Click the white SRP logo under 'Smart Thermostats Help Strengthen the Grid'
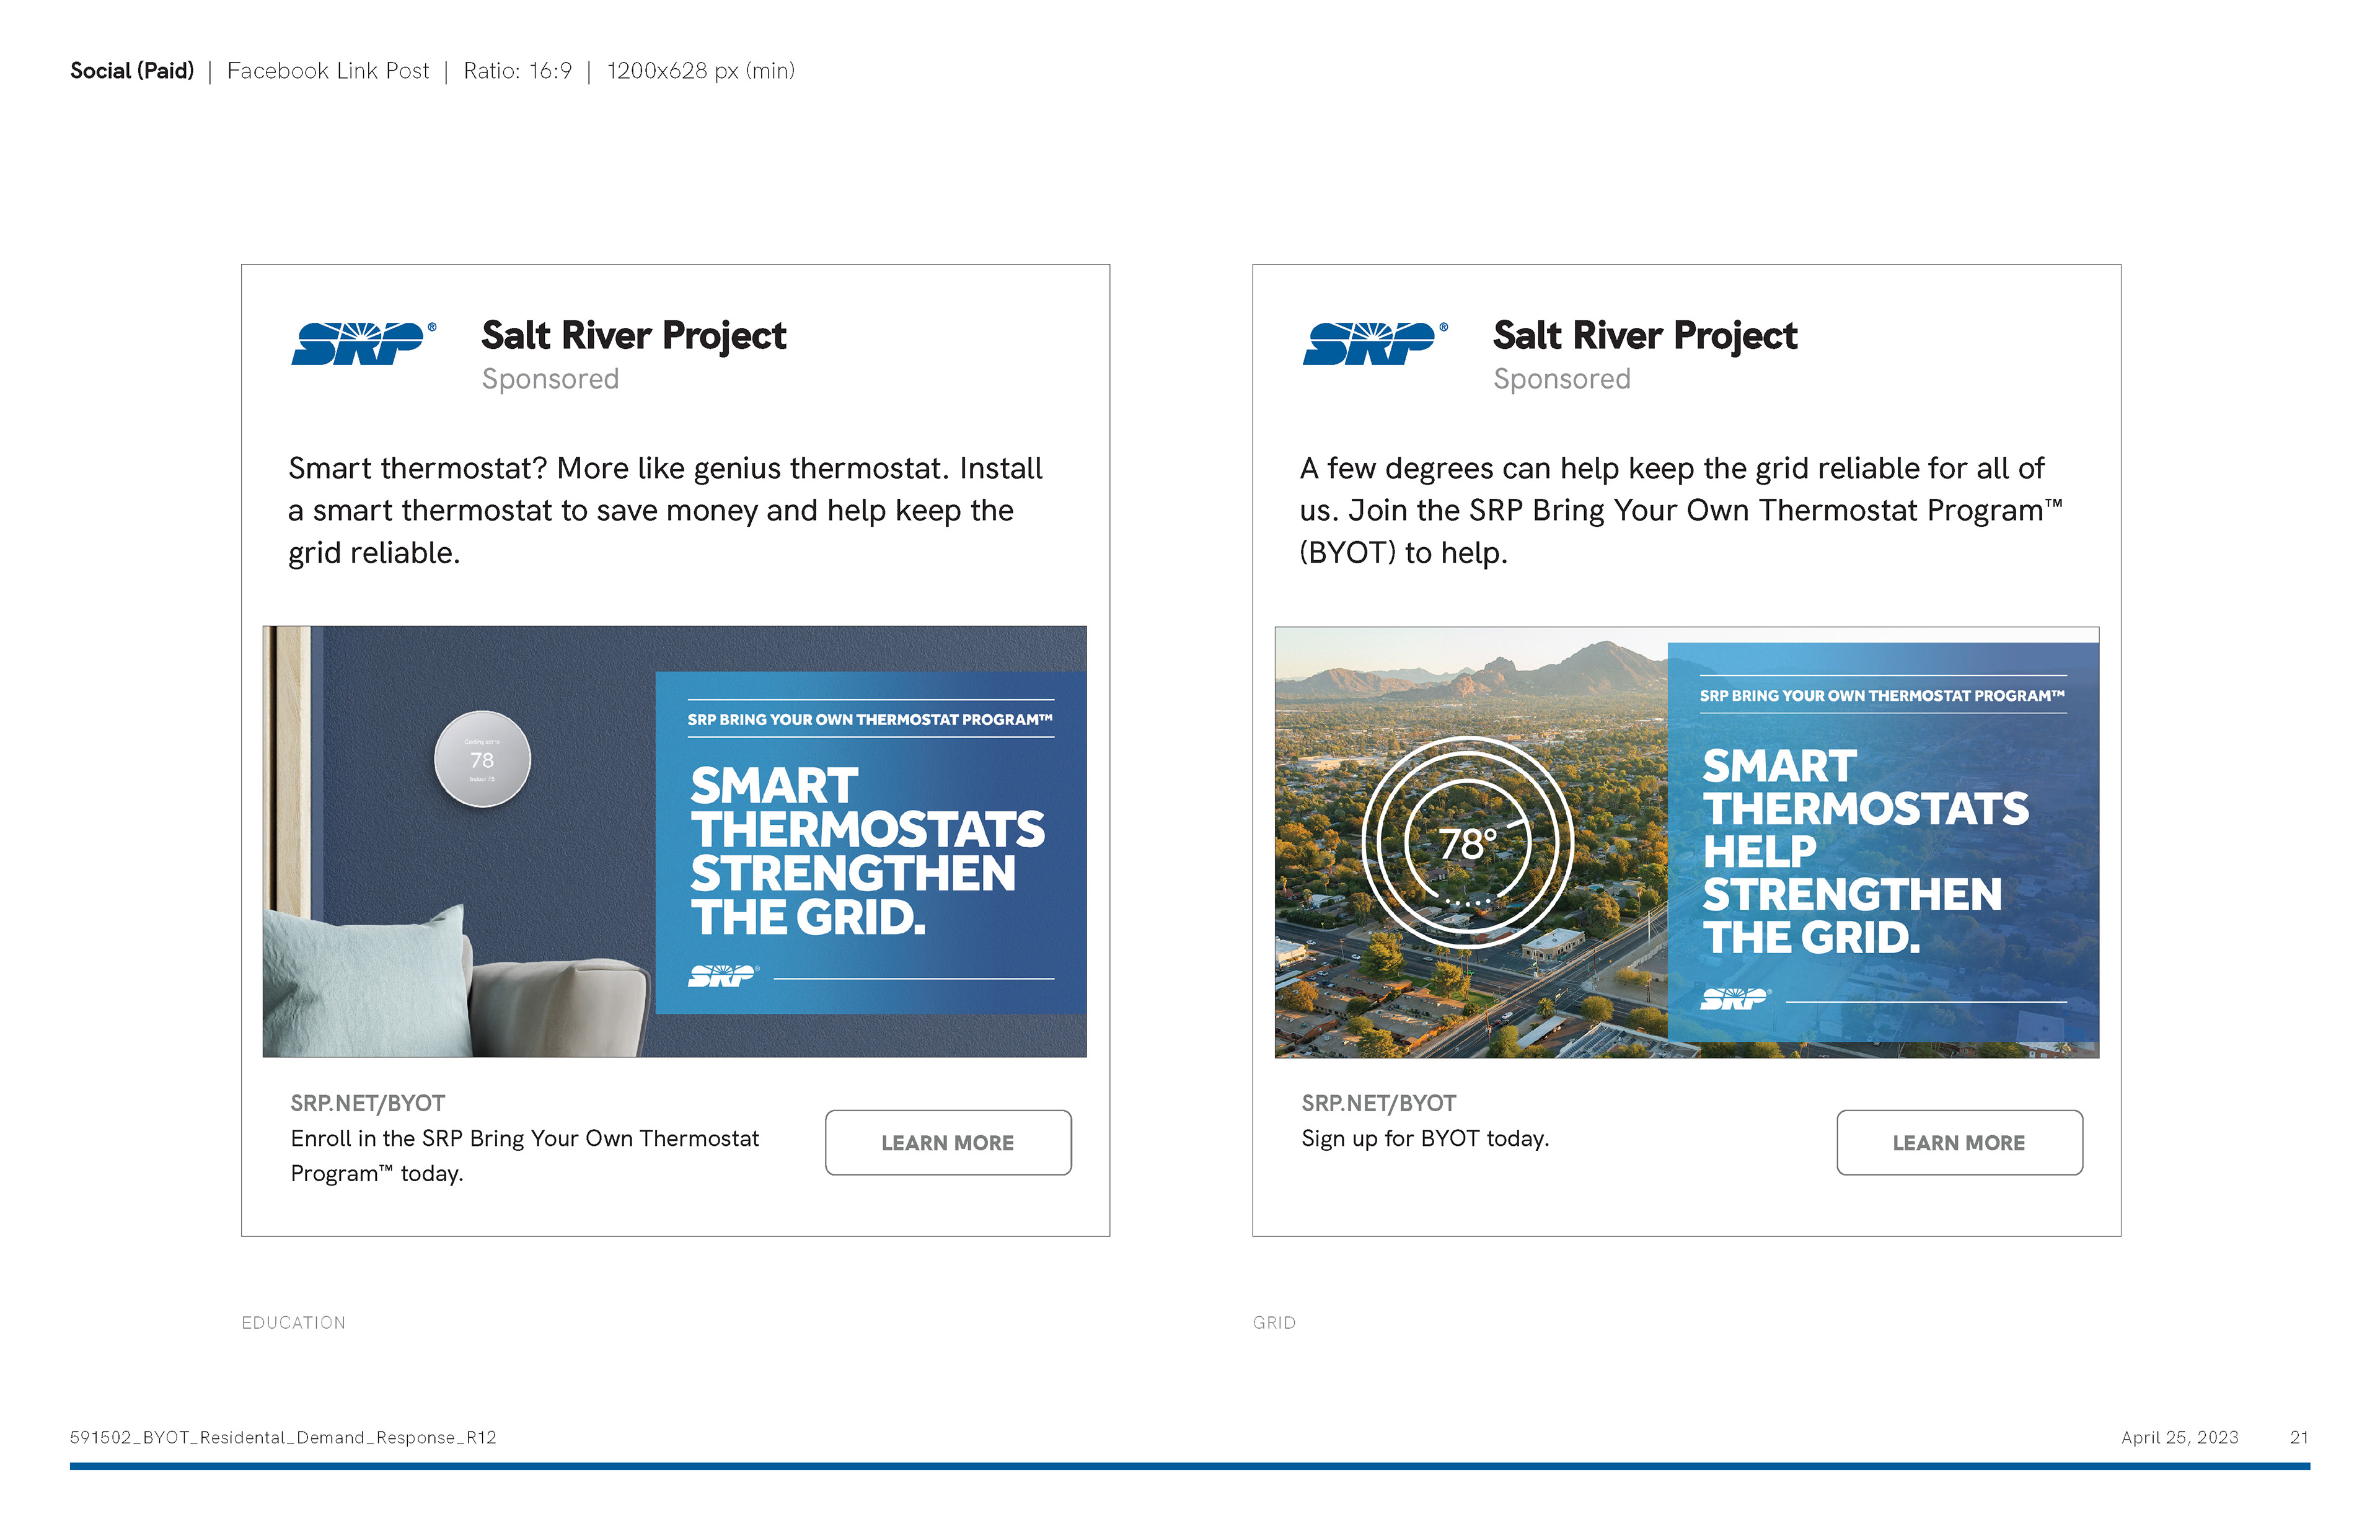Viewport: 2380px width, 1540px height. point(1734,998)
